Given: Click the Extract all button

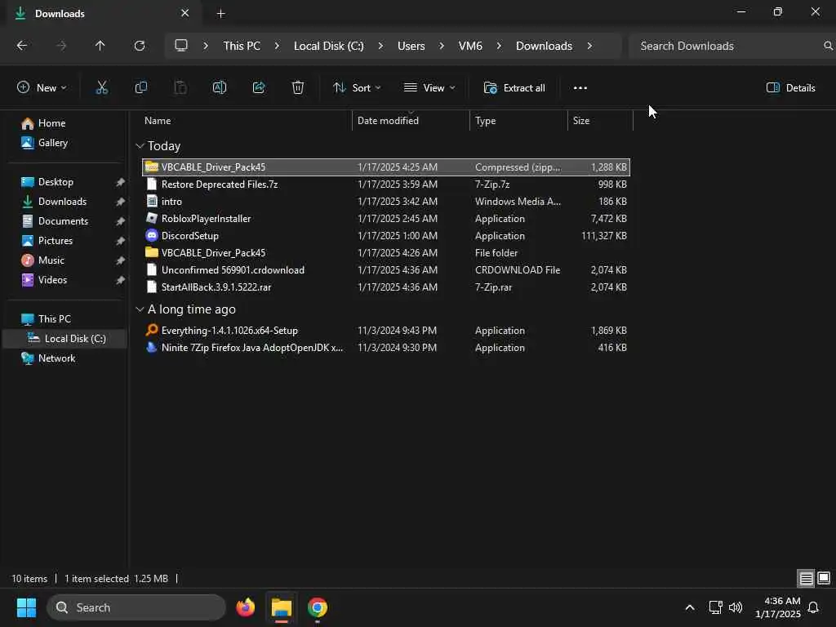Looking at the screenshot, I should point(514,88).
